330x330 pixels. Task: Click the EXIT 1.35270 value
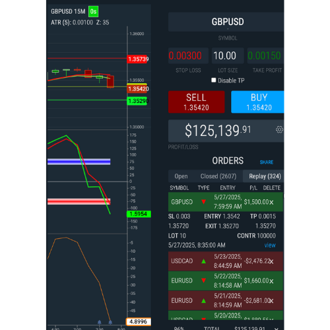222,226
